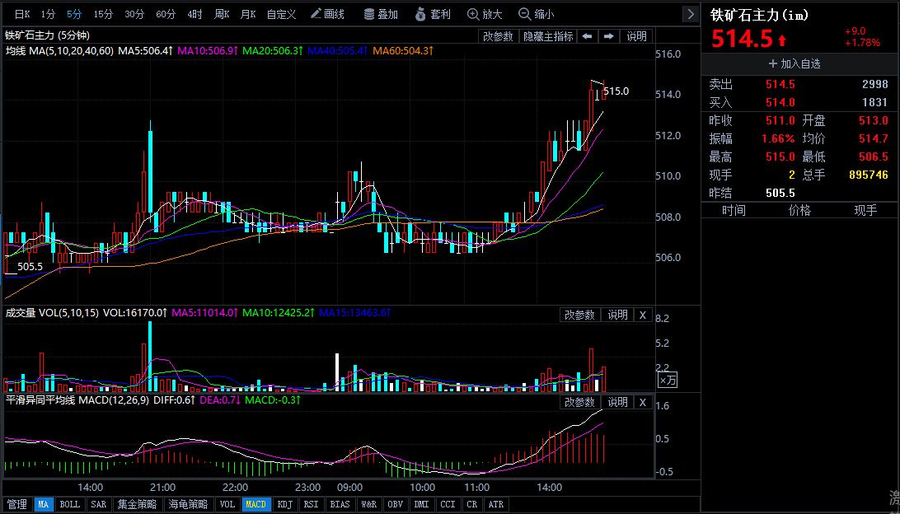Enable the KDJ indicator at the bottom
The height and width of the screenshot is (514, 900).
(284, 504)
